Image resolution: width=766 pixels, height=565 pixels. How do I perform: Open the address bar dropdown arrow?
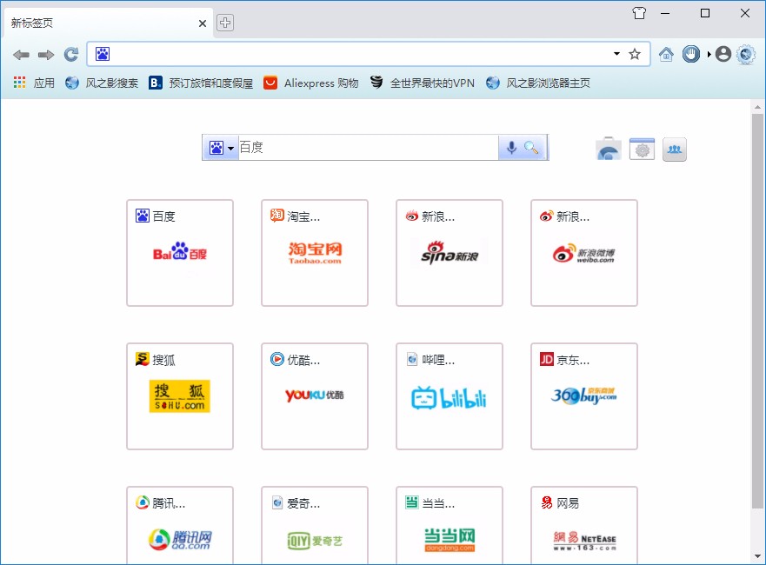coord(615,53)
